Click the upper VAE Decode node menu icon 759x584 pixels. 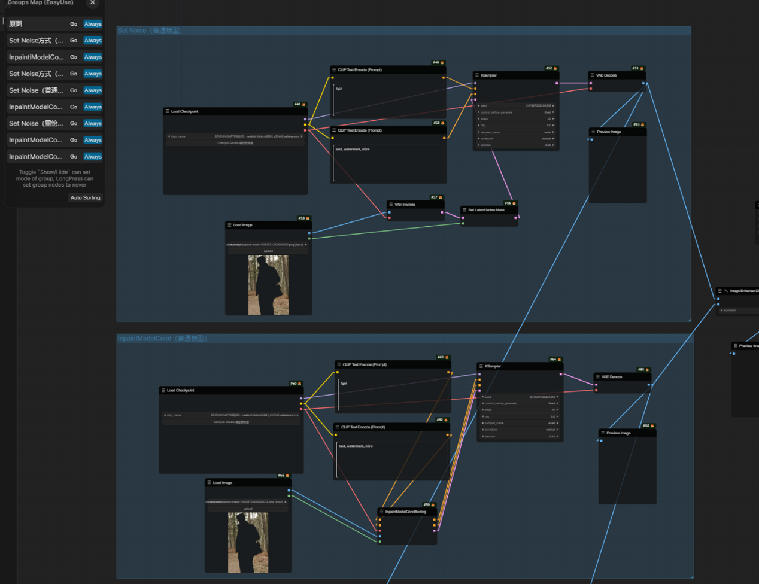[592, 75]
